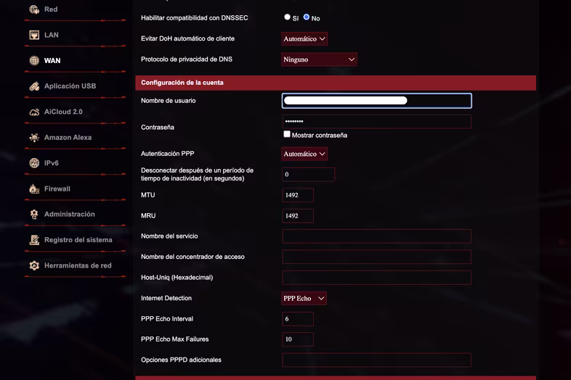Screen dimensions: 571x380
Task: Click the Red network globe icon
Action: coord(34,9)
